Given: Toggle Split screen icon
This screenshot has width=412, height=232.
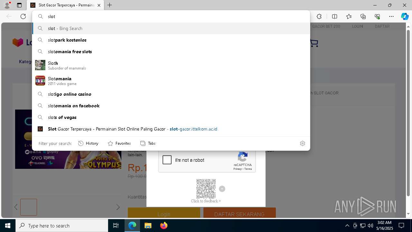Looking at the screenshot, I should point(334,16).
